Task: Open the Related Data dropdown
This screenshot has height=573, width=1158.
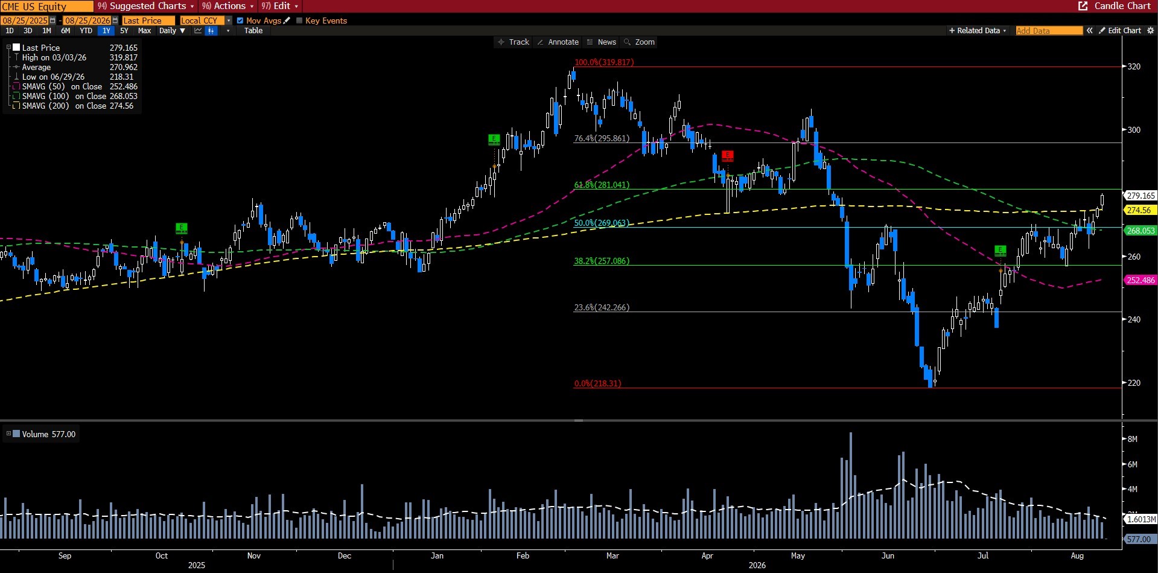Action: 978,31
